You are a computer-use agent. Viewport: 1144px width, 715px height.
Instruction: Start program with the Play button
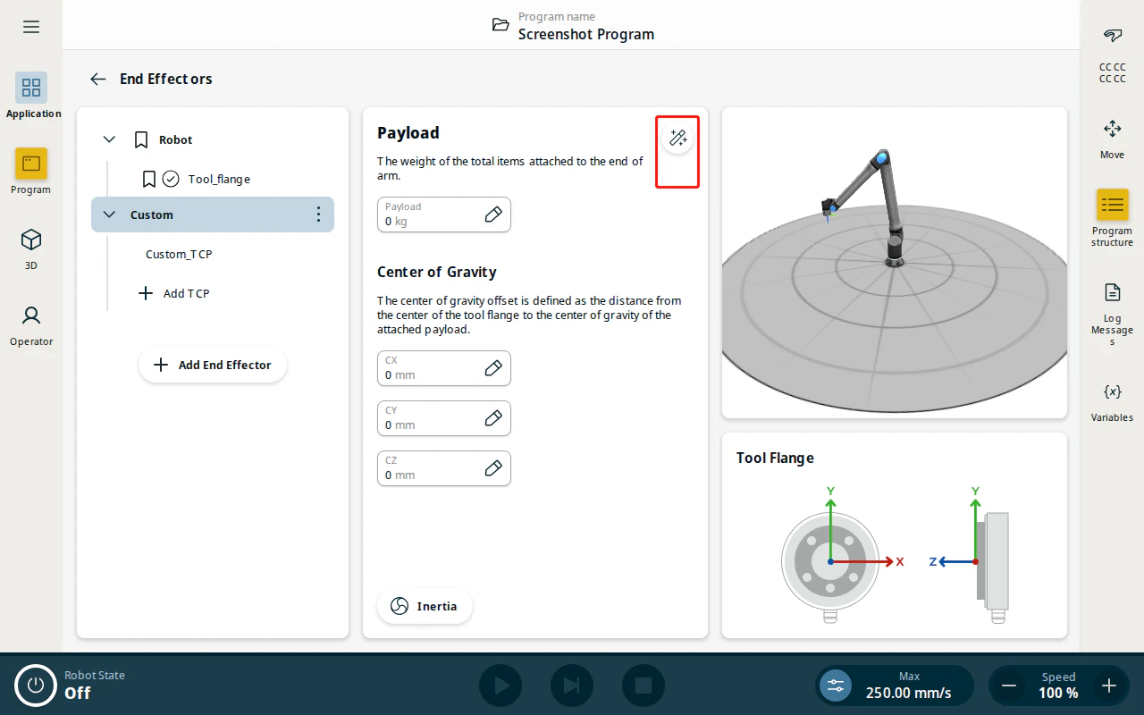500,686
